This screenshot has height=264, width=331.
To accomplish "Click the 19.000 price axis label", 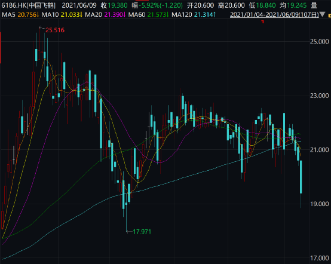I will [x=320, y=204].
